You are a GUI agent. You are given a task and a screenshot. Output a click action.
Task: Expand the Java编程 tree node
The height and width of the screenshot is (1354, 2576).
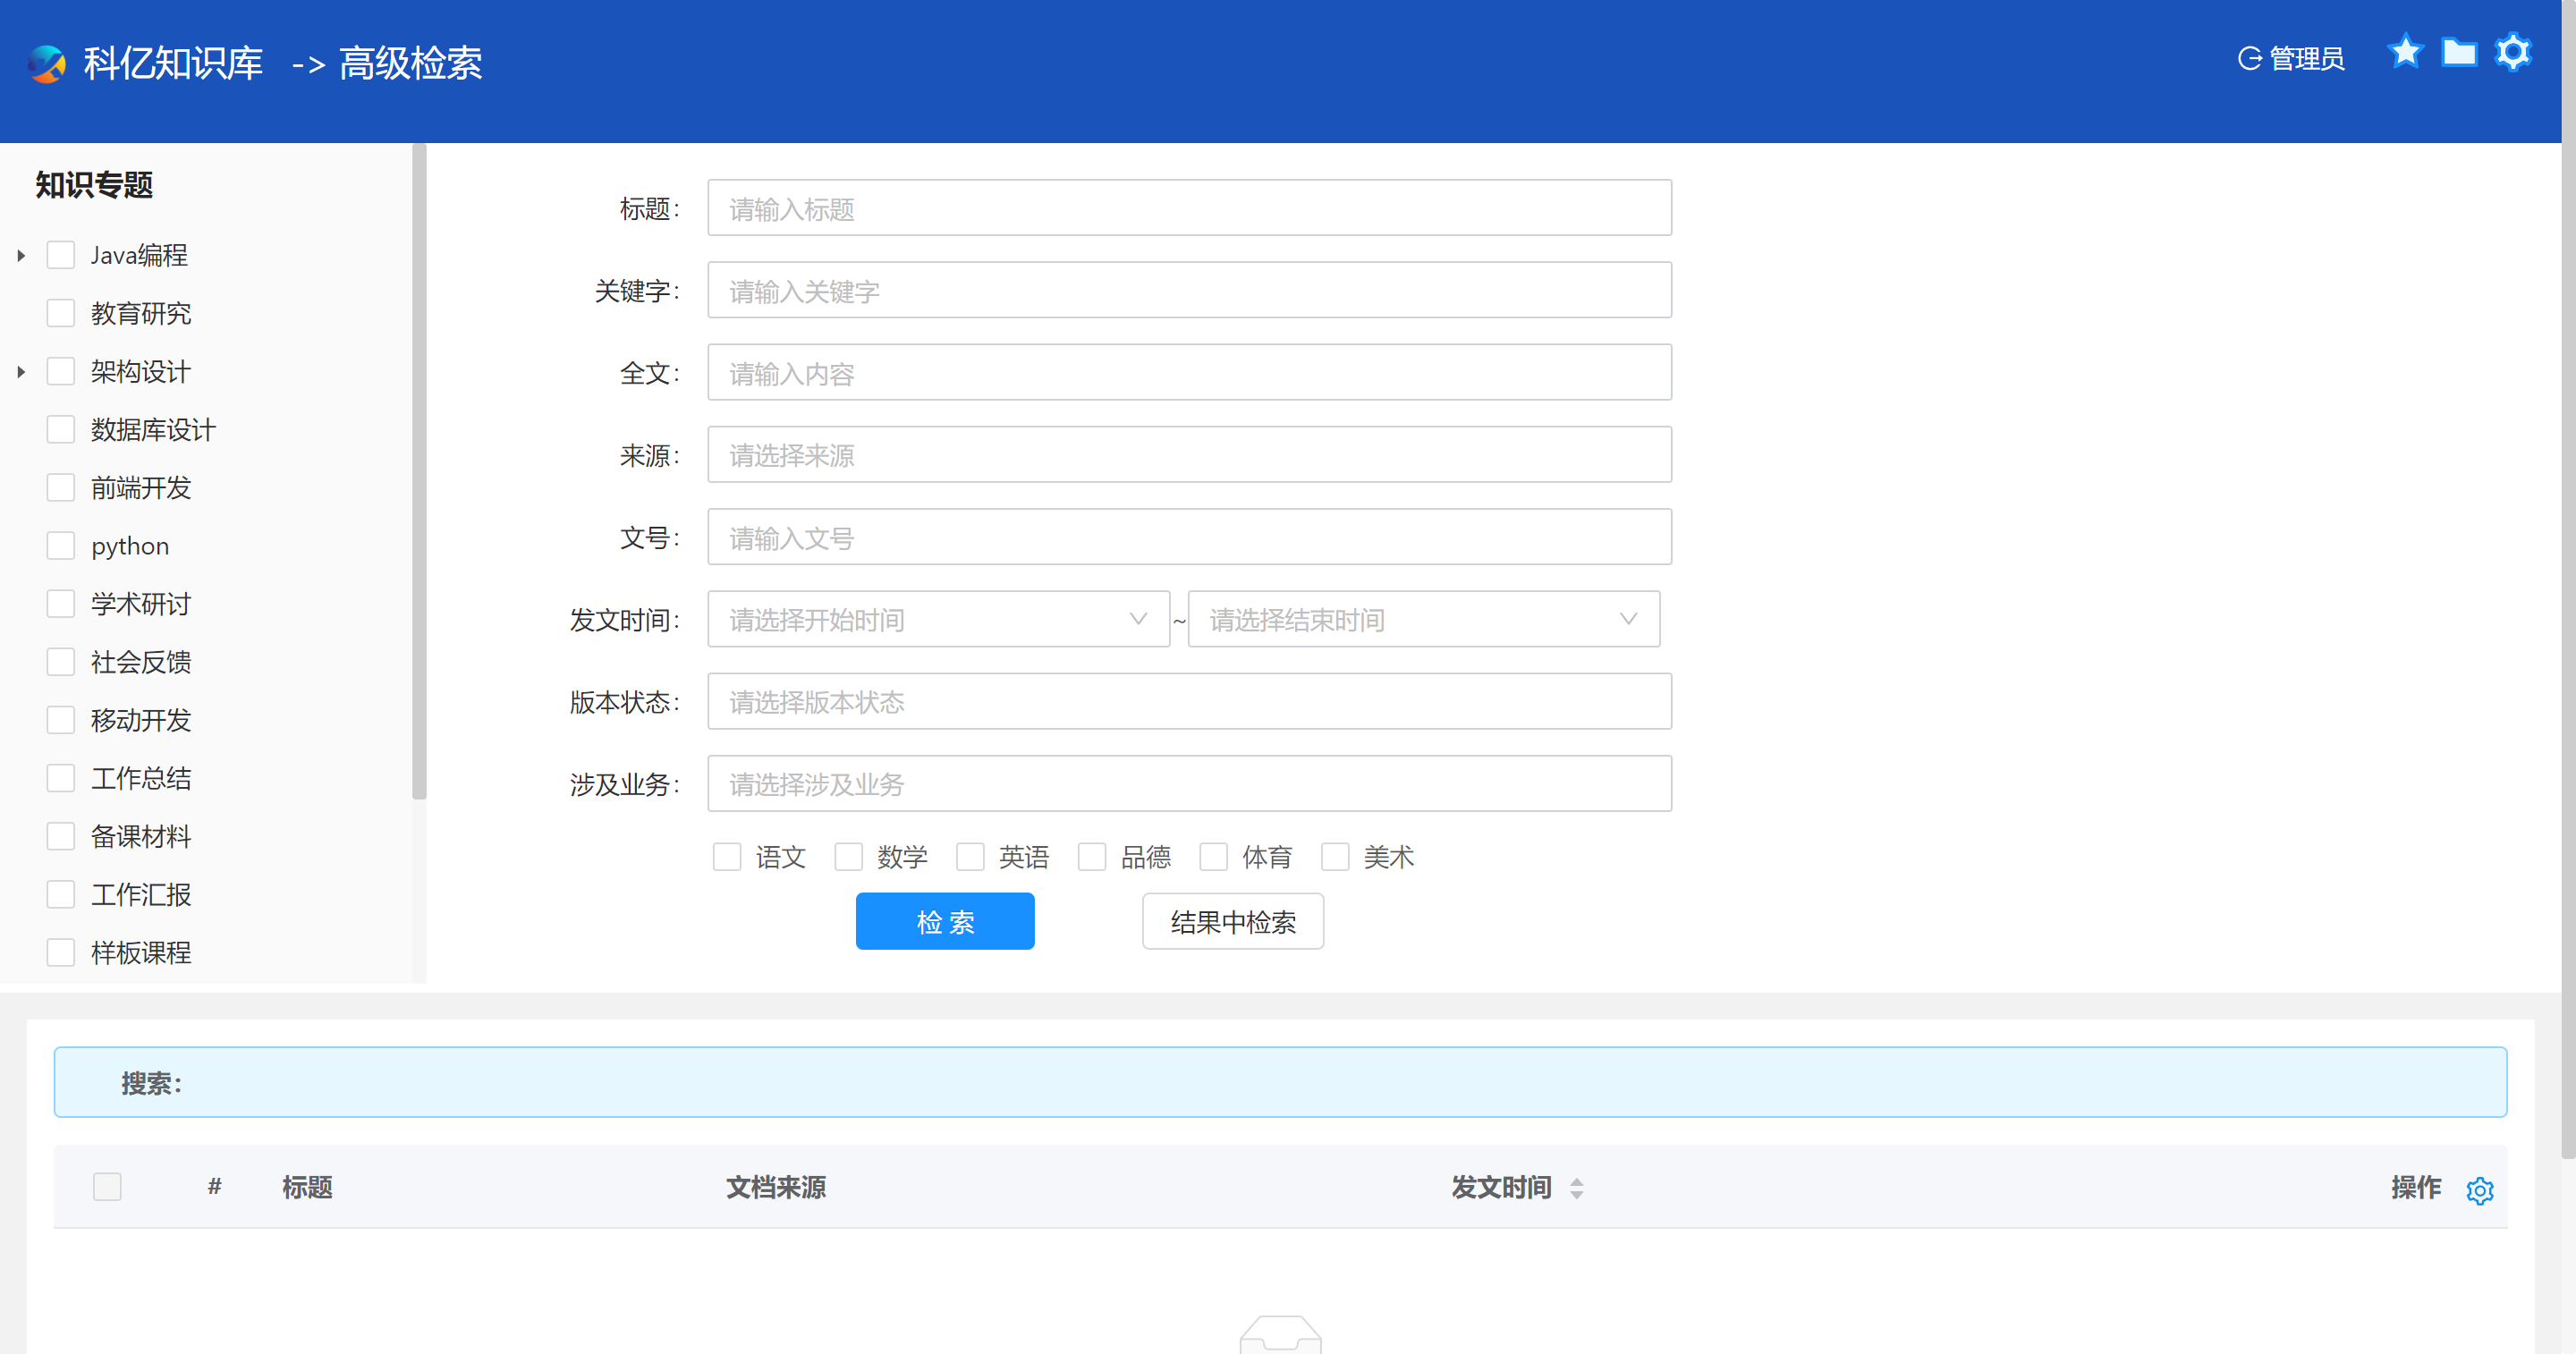[21, 256]
